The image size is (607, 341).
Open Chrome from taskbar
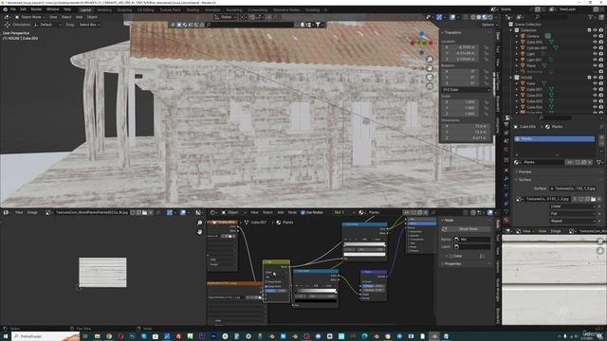pos(109,336)
